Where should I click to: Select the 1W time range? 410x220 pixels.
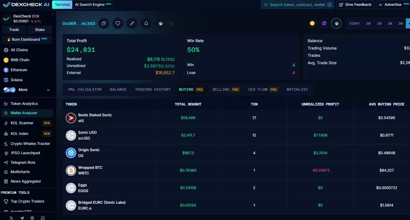click(x=368, y=24)
